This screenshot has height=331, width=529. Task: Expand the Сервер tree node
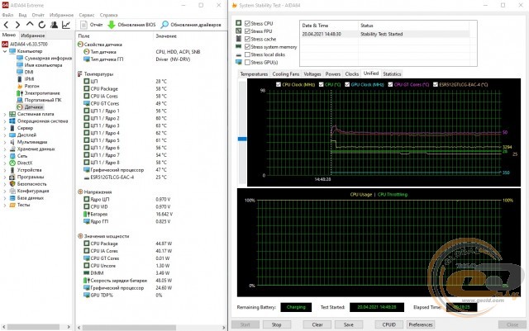(5, 128)
